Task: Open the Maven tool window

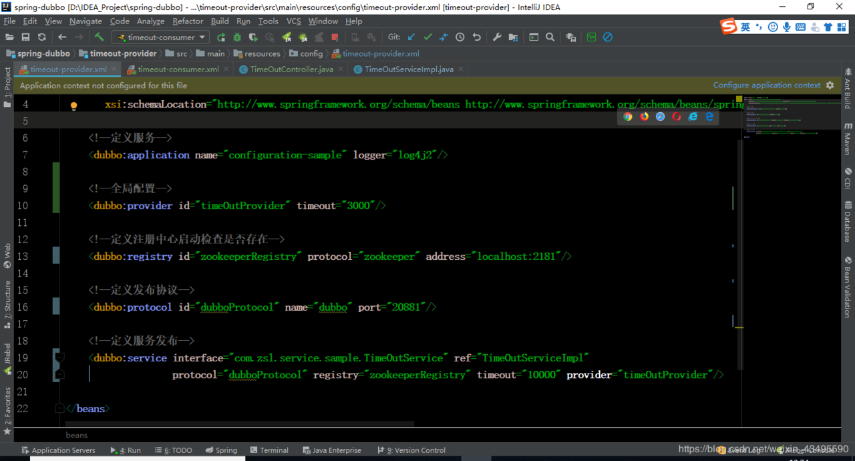Action: click(x=848, y=138)
